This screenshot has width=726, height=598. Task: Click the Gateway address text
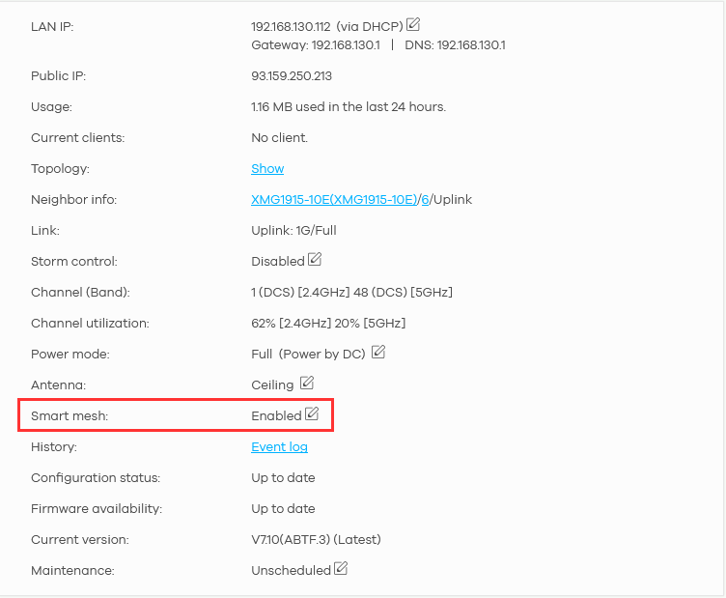(316, 45)
